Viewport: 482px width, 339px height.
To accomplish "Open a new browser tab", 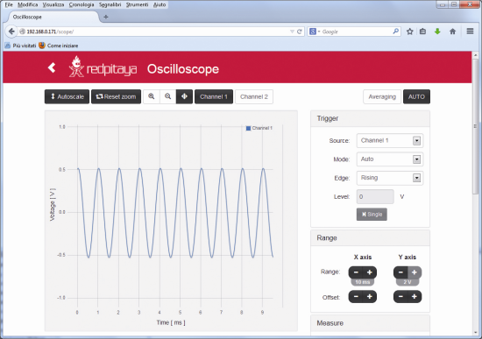I will (x=106, y=17).
